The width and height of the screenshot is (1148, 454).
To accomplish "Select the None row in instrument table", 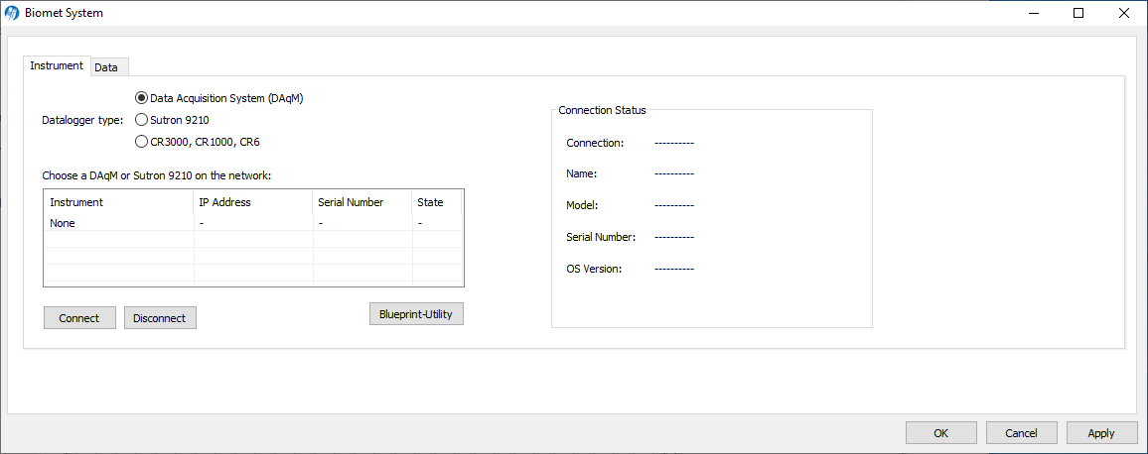I will (253, 223).
